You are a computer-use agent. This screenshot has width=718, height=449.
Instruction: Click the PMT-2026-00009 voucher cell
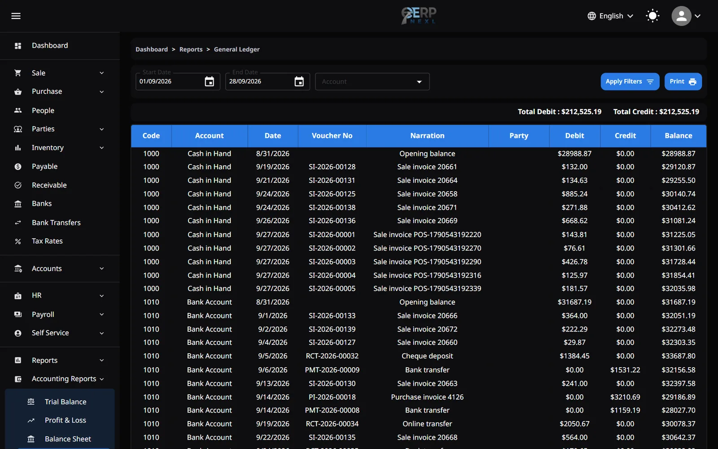tap(332, 370)
